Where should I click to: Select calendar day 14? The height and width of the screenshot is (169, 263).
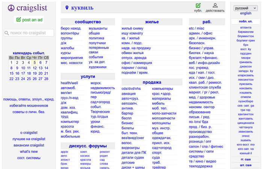click(46, 68)
